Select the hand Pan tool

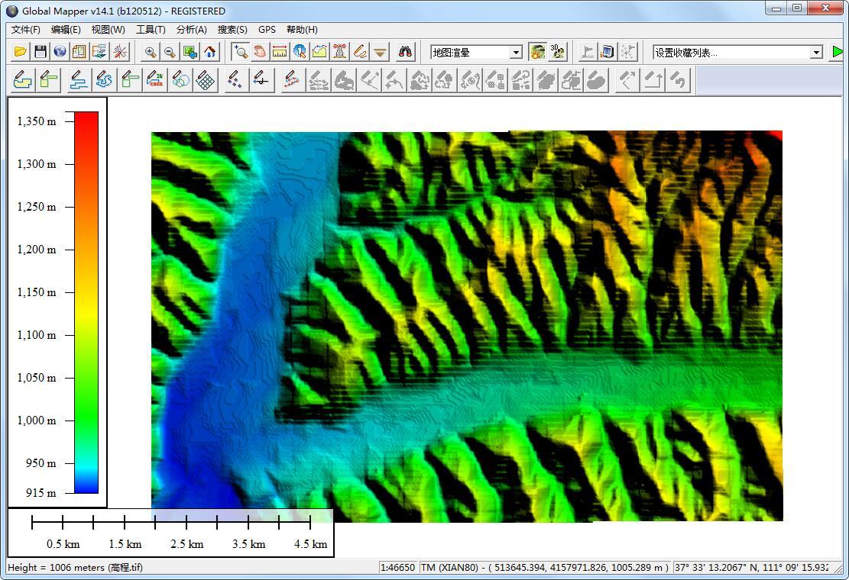pos(260,52)
